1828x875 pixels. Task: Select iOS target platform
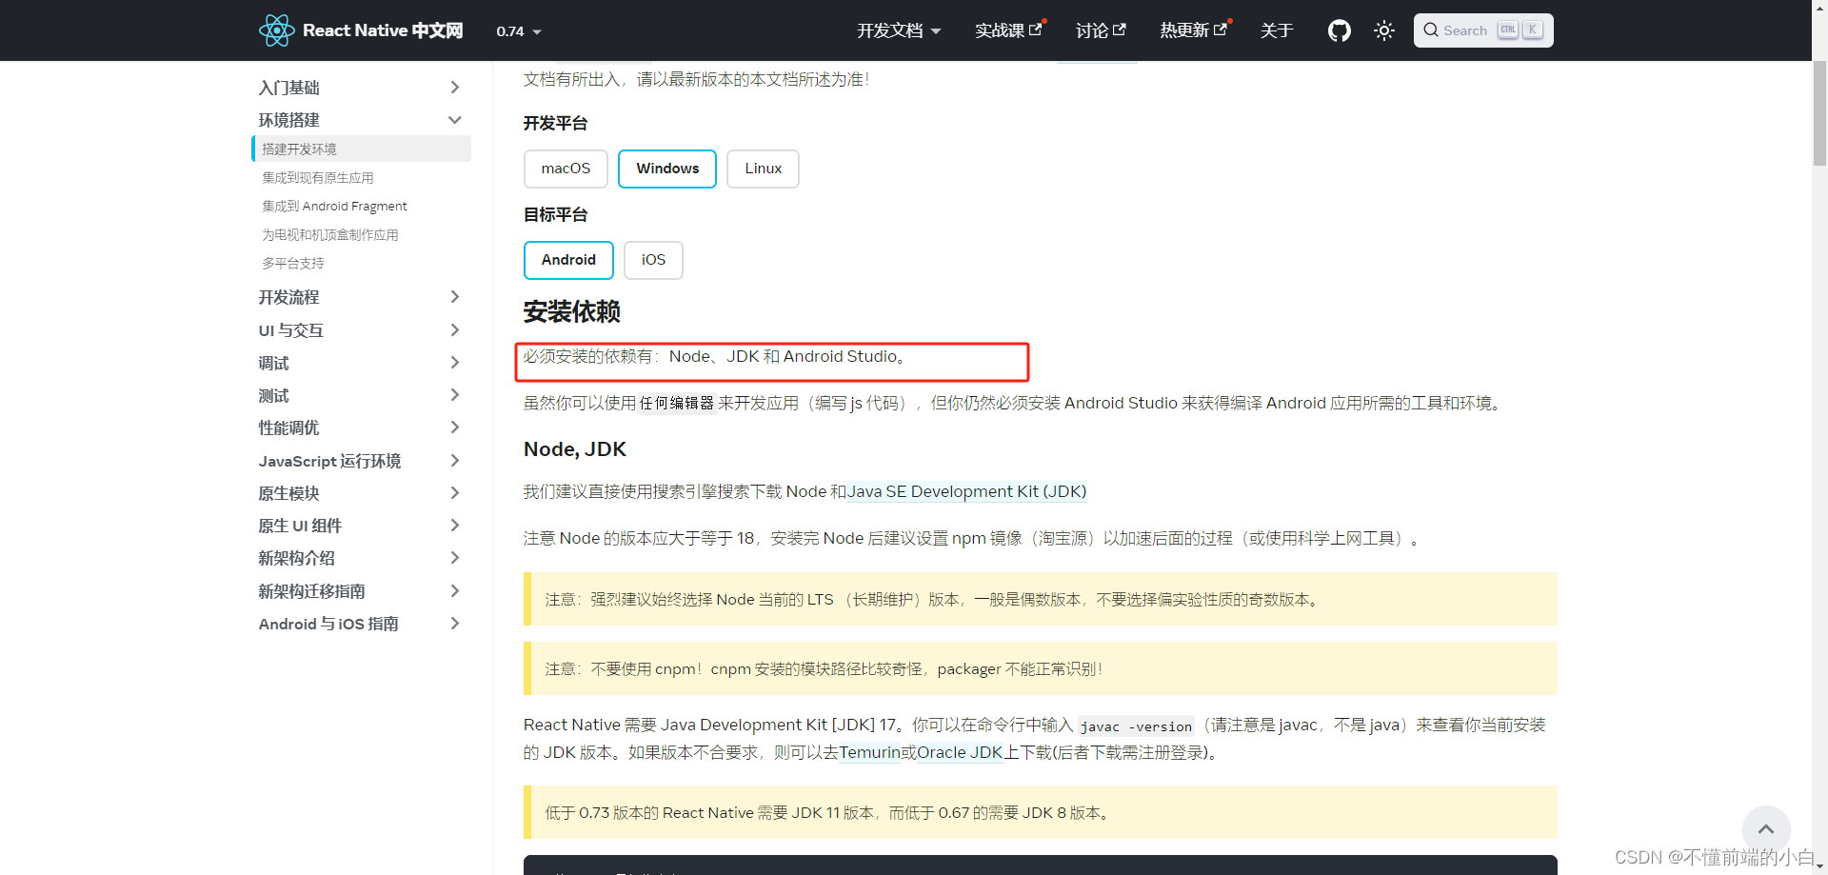tap(653, 260)
